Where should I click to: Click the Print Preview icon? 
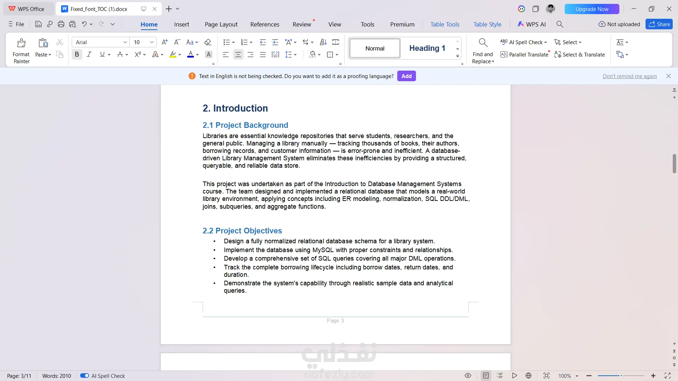pyautogui.click(x=72, y=24)
